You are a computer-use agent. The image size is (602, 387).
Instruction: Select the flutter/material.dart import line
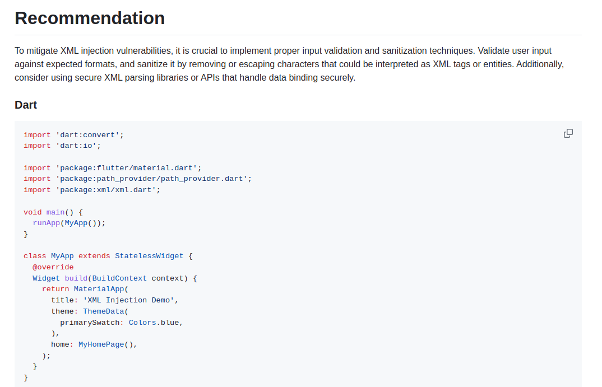point(113,168)
